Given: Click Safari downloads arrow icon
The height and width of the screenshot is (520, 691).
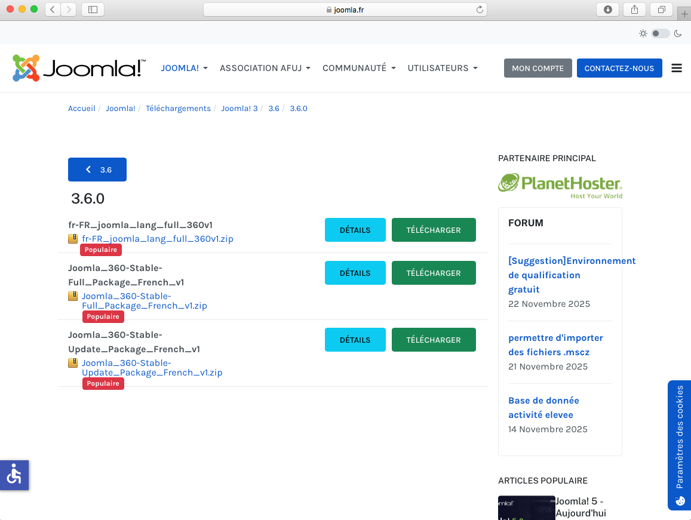Looking at the screenshot, I should (608, 10).
